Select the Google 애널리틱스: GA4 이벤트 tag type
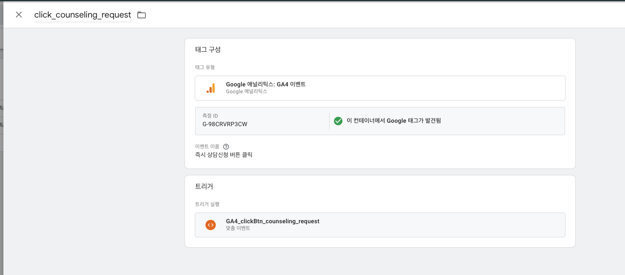The width and height of the screenshot is (625, 275). [266, 84]
